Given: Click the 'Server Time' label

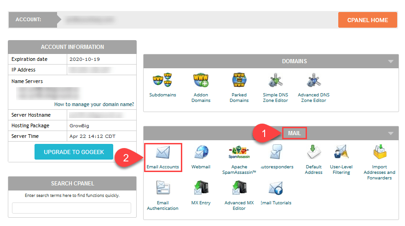Looking at the screenshot, I should 25,136.
